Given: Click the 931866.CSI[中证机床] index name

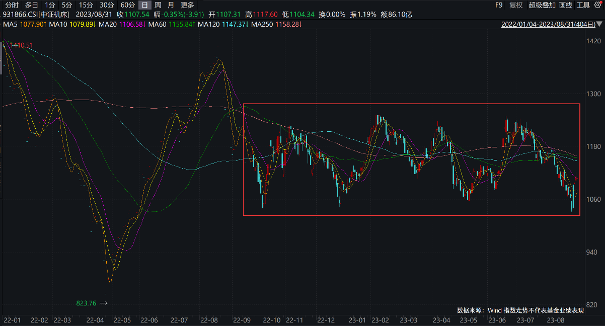Looking at the screenshot, I should 36,15.
